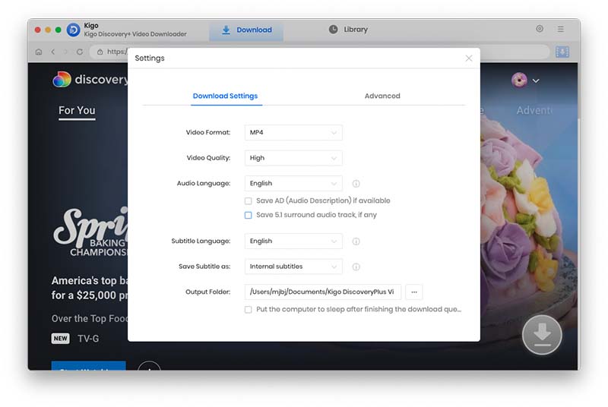This screenshot has width=608, height=407.
Task: Open the profile avatar icon
Action: [519, 80]
